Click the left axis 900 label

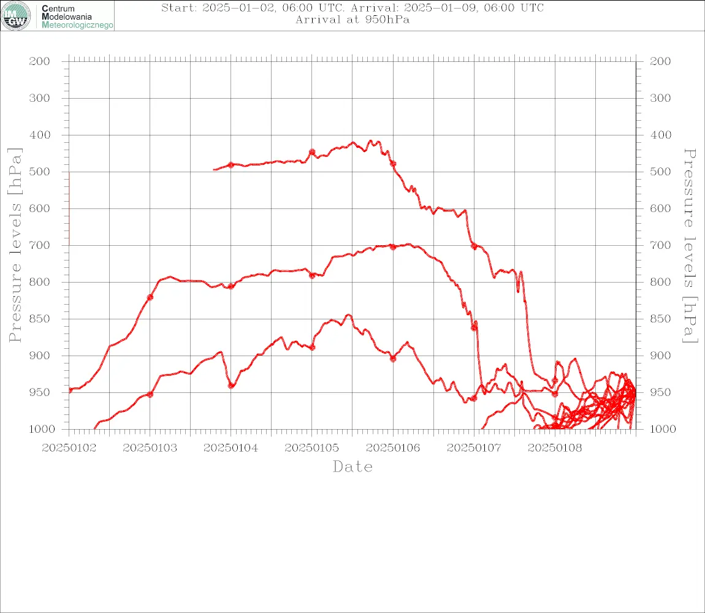coord(39,356)
